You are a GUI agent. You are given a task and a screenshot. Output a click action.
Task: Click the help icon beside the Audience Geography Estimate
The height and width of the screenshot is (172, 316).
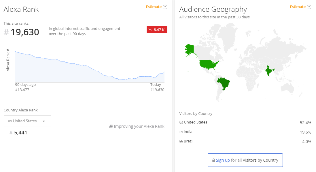[309, 7]
